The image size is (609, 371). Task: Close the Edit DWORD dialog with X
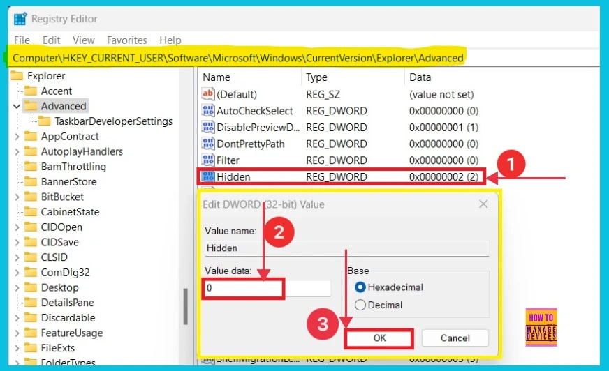tap(483, 204)
